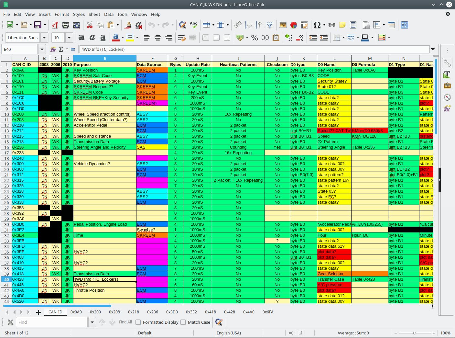Align the cell content right
This screenshot has width=455, height=338.
pyautogui.click(x=168, y=38)
